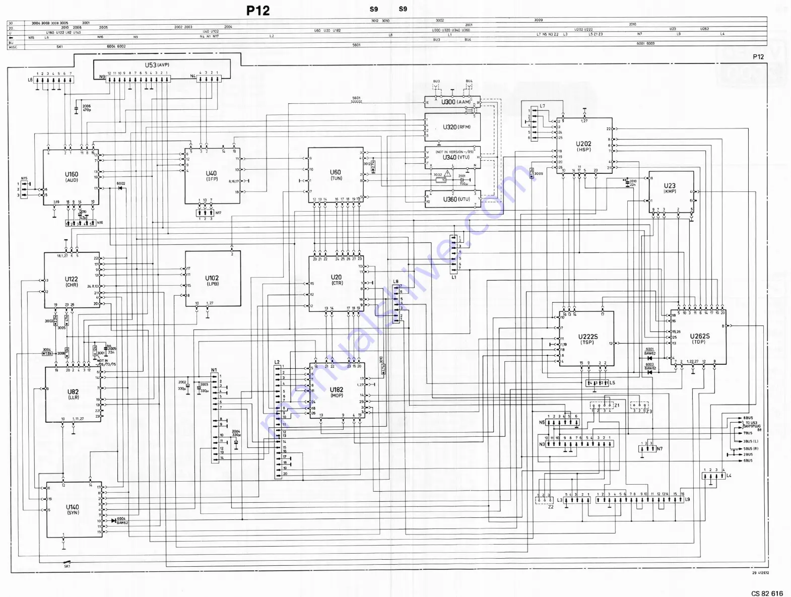Click the N5 connector label

[542, 422]
